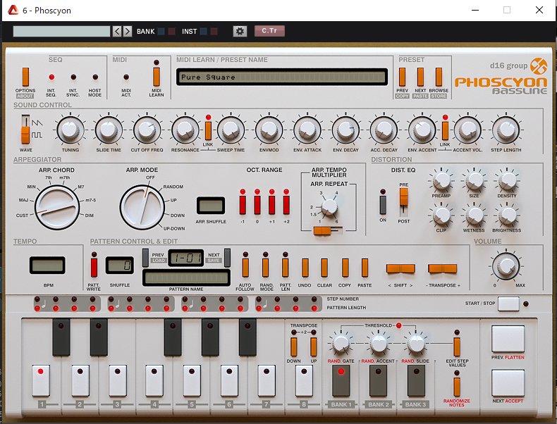Click the RESONANCE knob
This screenshot has width=557, height=424.
(x=185, y=130)
